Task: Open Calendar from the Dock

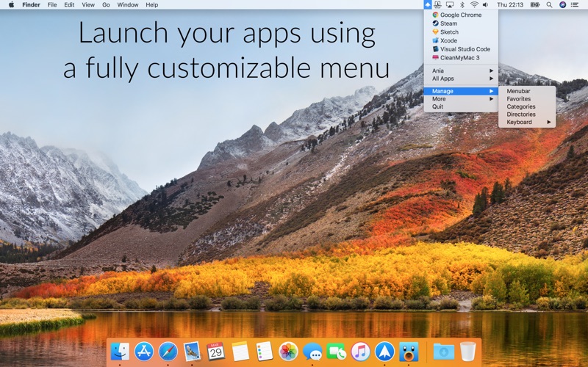Action: coord(216,352)
